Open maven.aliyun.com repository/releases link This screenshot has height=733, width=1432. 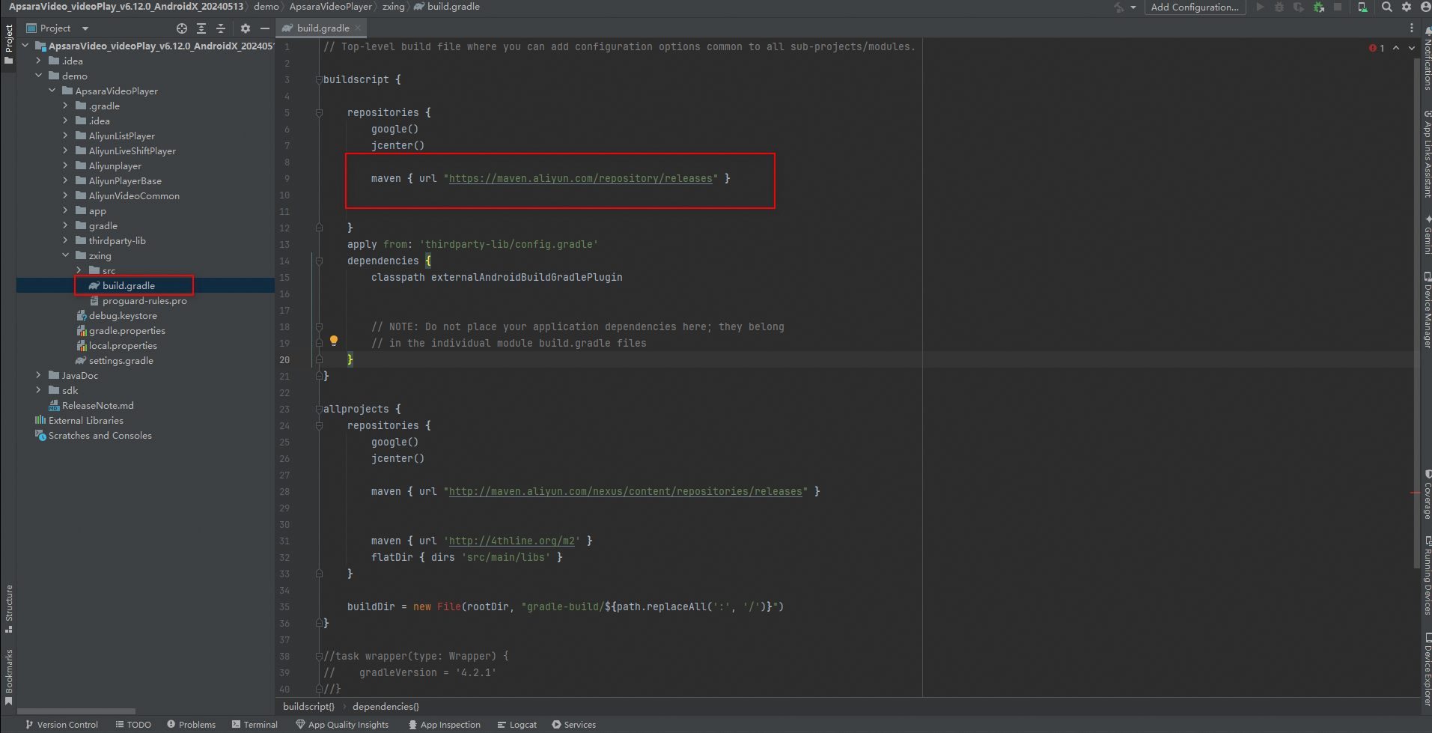[x=580, y=178]
